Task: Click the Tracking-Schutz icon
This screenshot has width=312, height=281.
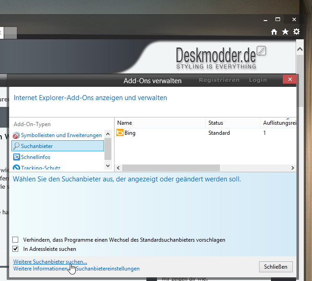Action: [16, 168]
